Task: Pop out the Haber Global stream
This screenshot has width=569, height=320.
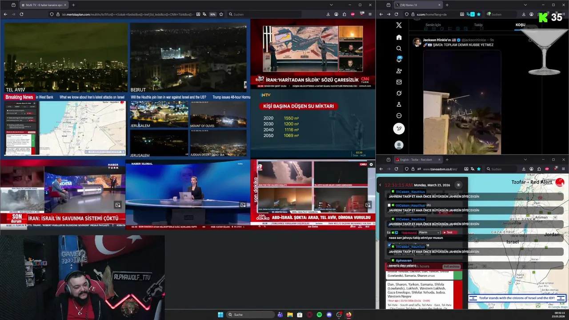Action: coord(243,205)
